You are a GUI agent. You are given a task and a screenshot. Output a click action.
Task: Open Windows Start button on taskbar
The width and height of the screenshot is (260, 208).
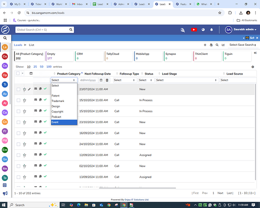click(x=4, y=205)
